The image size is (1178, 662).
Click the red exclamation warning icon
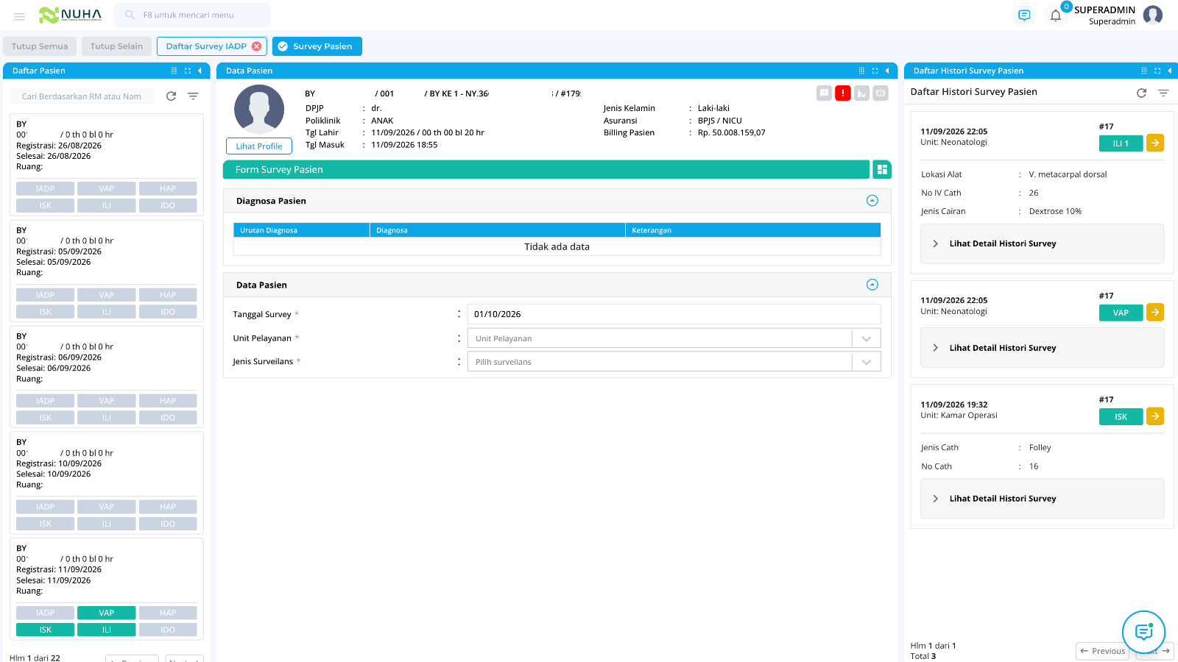pyautogui.click(x=843, y=93)
